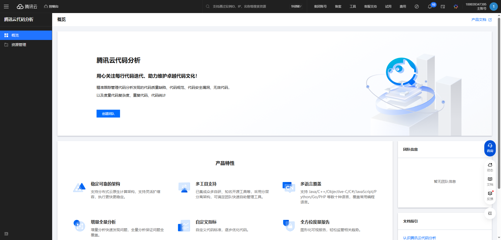Viewport: 501px width, 240px height.
Task: Click the 团队信息 panel heading
Action: click(x=410, y=149)
